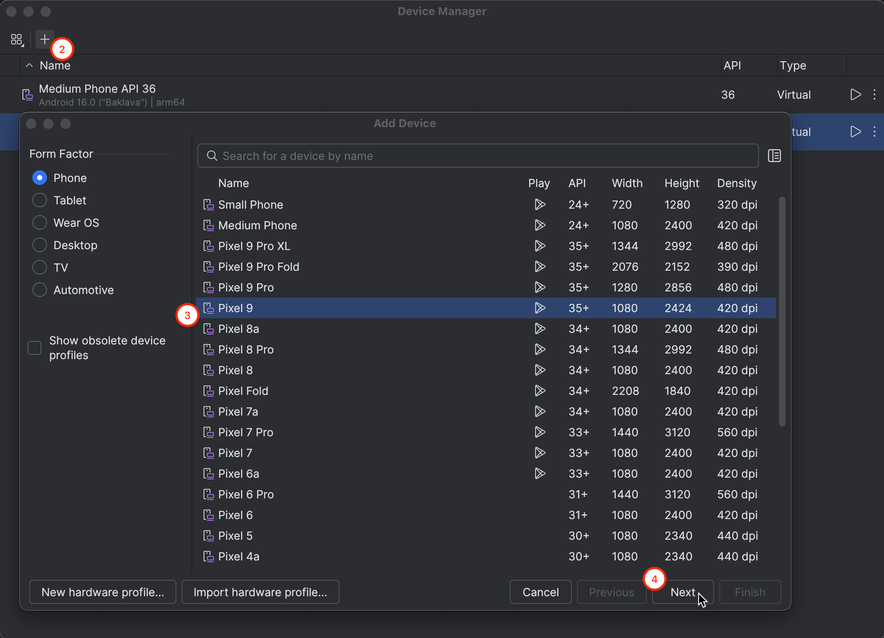Screen dimensions: 884x638
Task: Enable Show obsolete device profiles
Action: tap(34, 347)
